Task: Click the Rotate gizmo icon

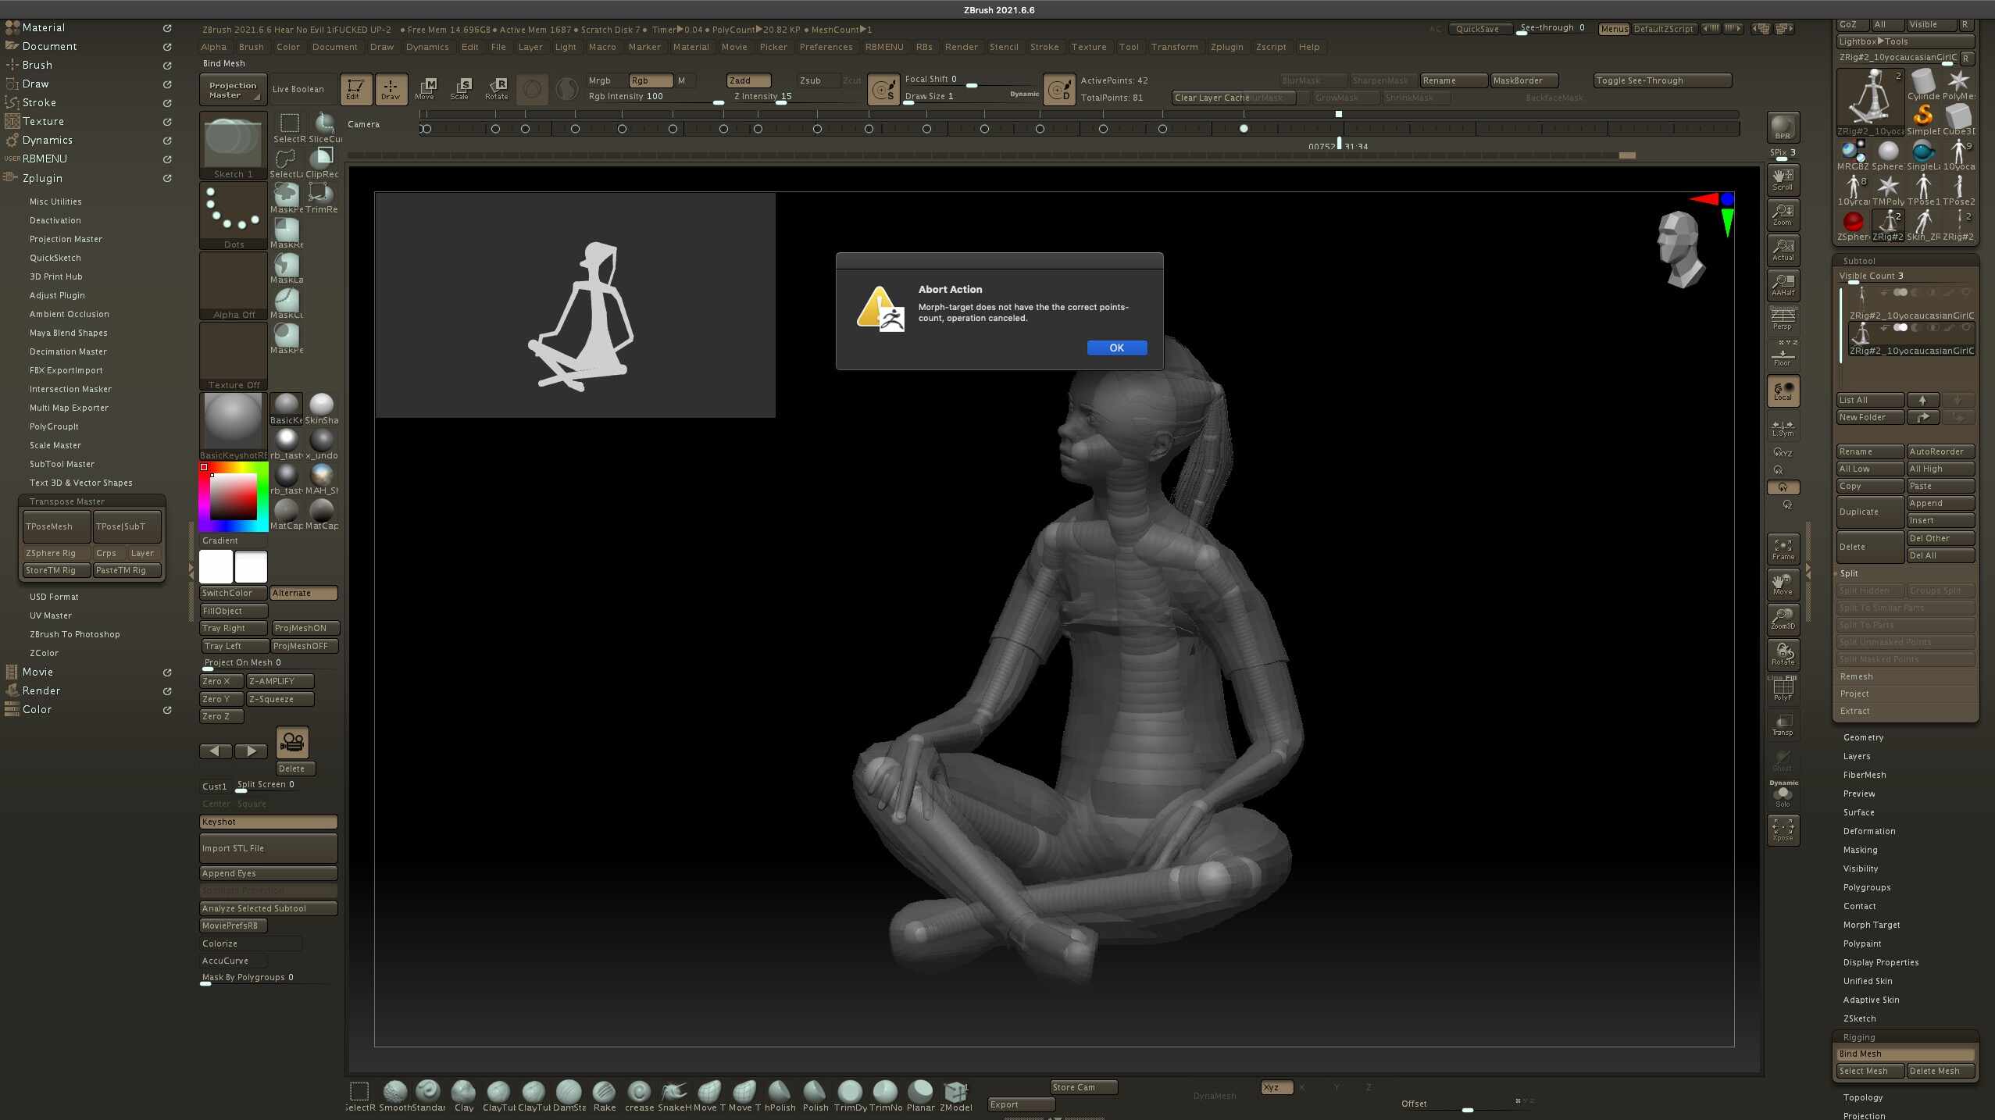Action: tap(497, 89)
